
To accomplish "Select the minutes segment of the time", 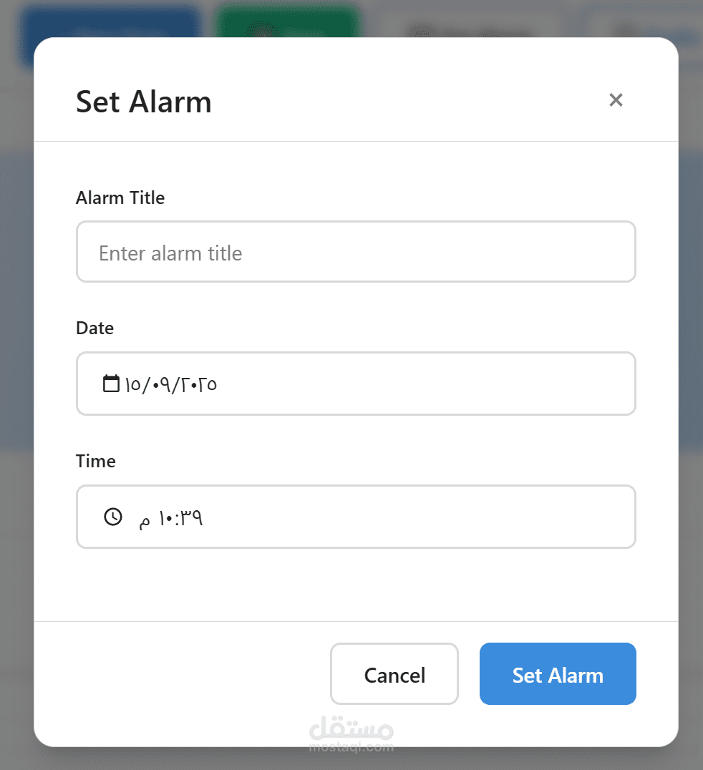I will click(x=193, y=517).
